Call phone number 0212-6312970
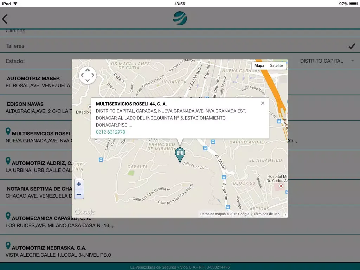The height and width of the screenshot is (270, 360). pos(110,132)
